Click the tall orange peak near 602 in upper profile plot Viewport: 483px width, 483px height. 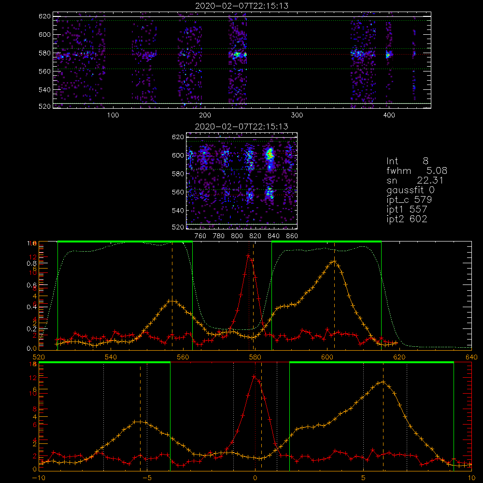(334, 261)
